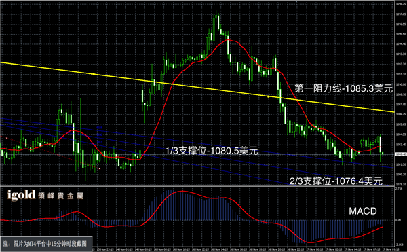Click the white horizontal current-price line
The image size is (407, 252).
click(x=197, y=155)
